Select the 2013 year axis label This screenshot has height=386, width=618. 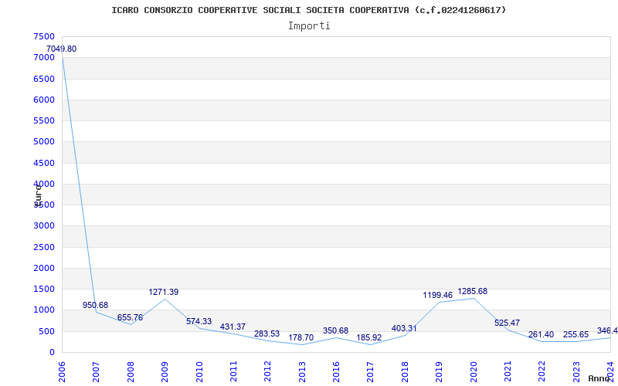[x=302, y=371]
